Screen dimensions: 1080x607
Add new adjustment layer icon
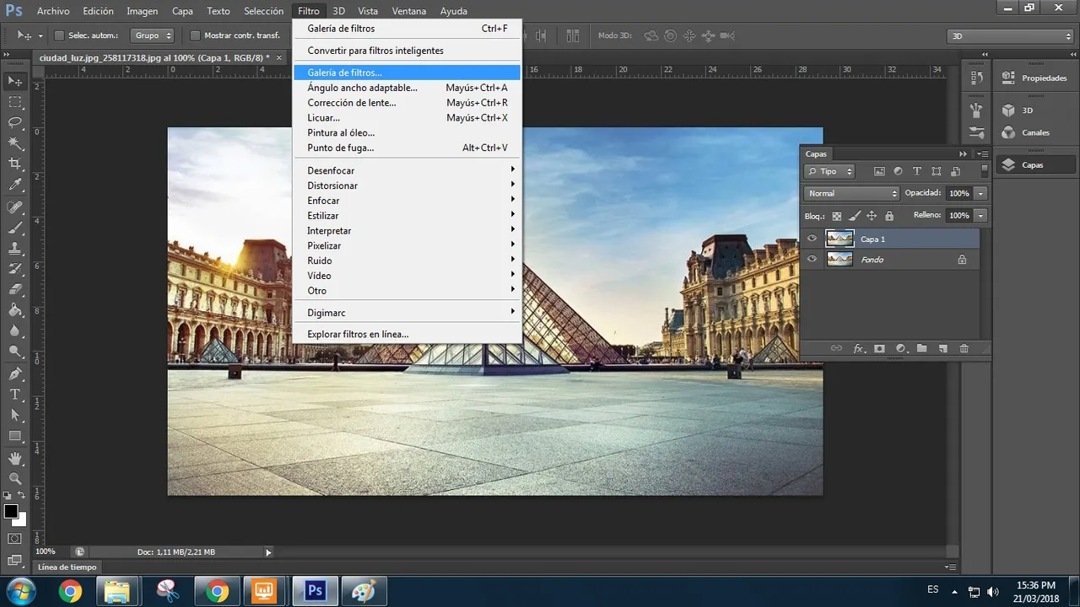(900, 348)
